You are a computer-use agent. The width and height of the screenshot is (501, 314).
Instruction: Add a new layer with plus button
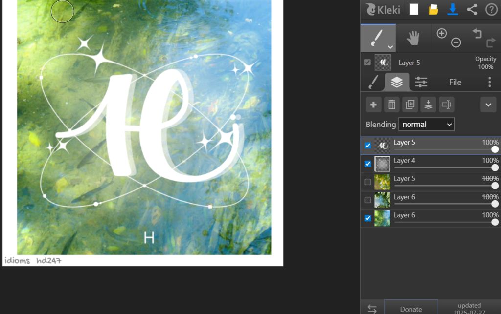(373, 105)
